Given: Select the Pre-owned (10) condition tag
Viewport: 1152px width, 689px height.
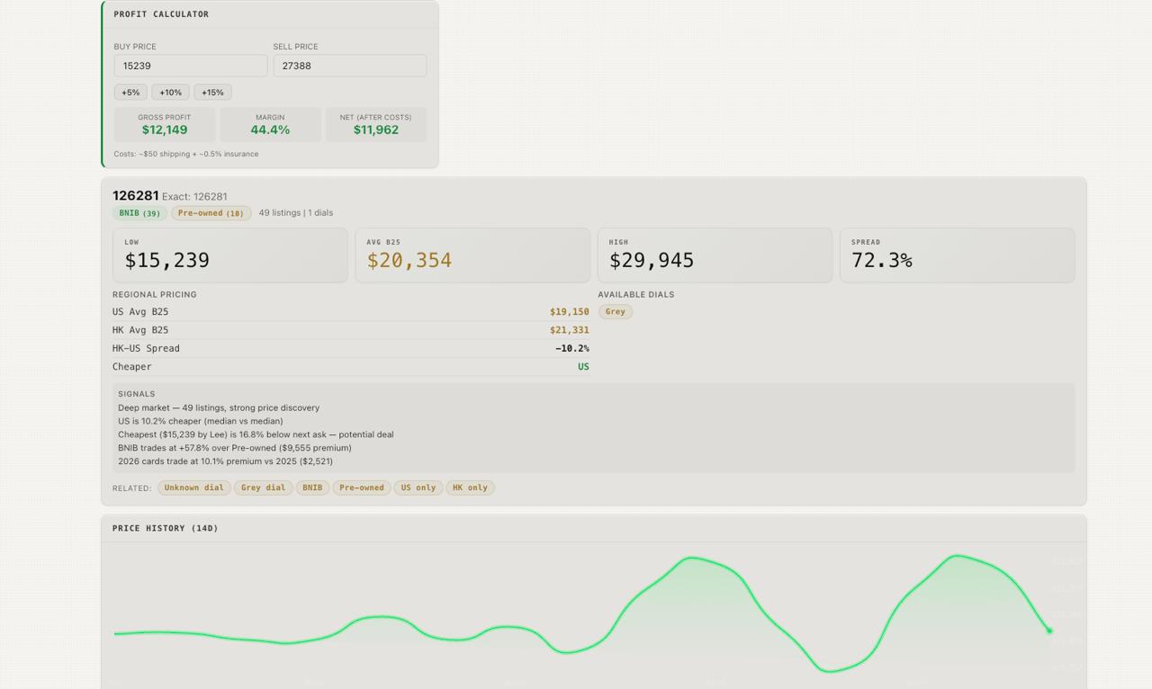Looking at the screenshot, I should (211, 213).
